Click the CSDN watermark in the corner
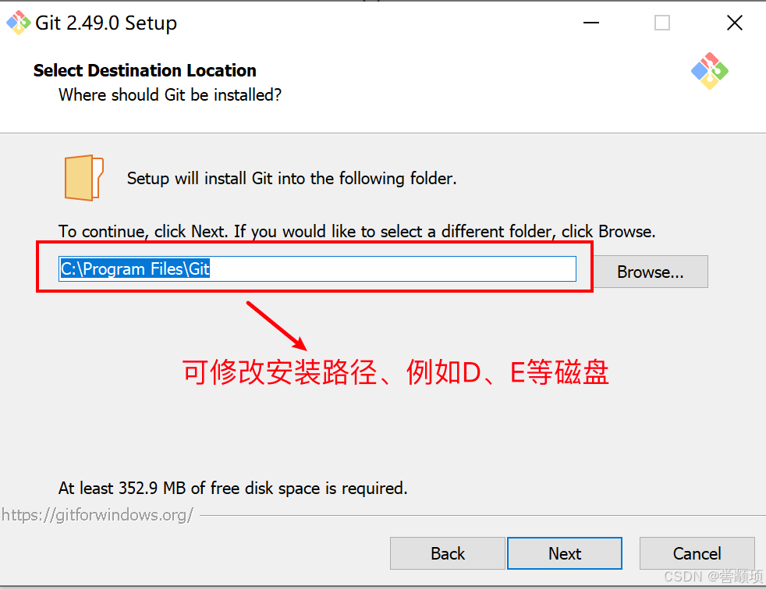This screenshot has width=766, height=590. pyautogui.click(x=713, y=576)
